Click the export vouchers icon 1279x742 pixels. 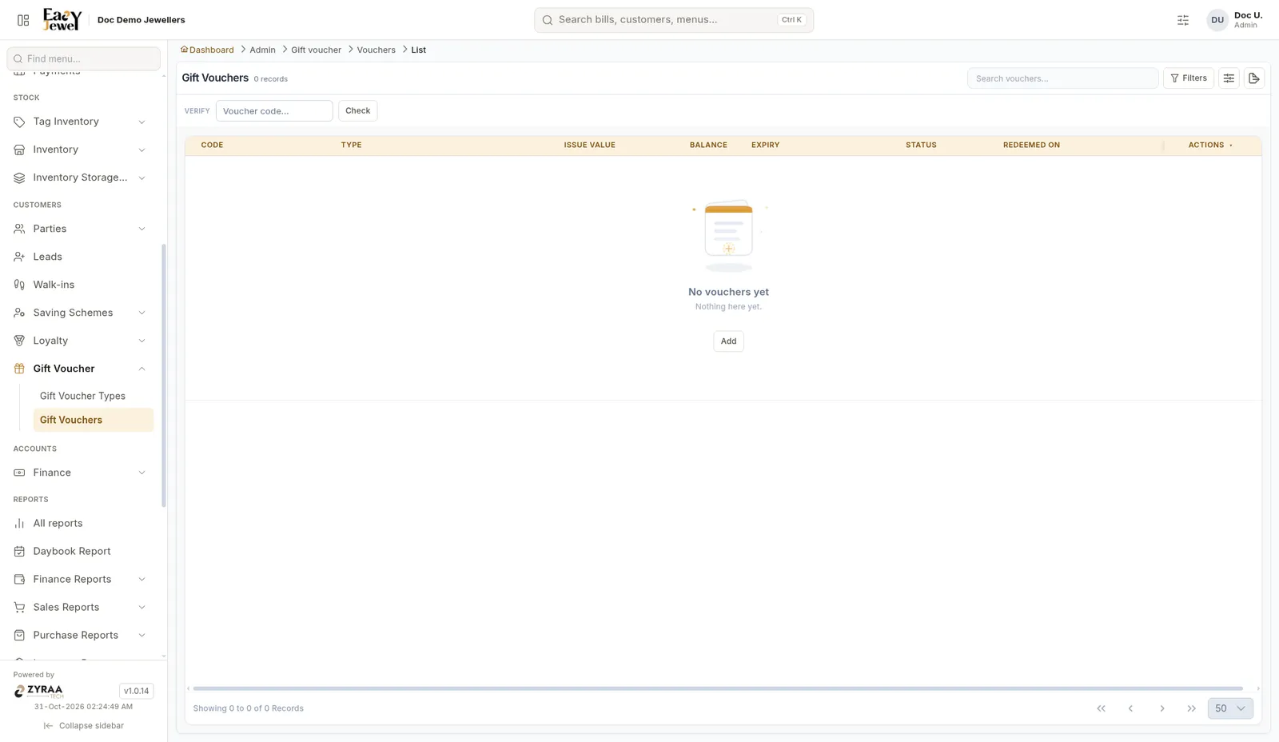tap(1254, 78)
